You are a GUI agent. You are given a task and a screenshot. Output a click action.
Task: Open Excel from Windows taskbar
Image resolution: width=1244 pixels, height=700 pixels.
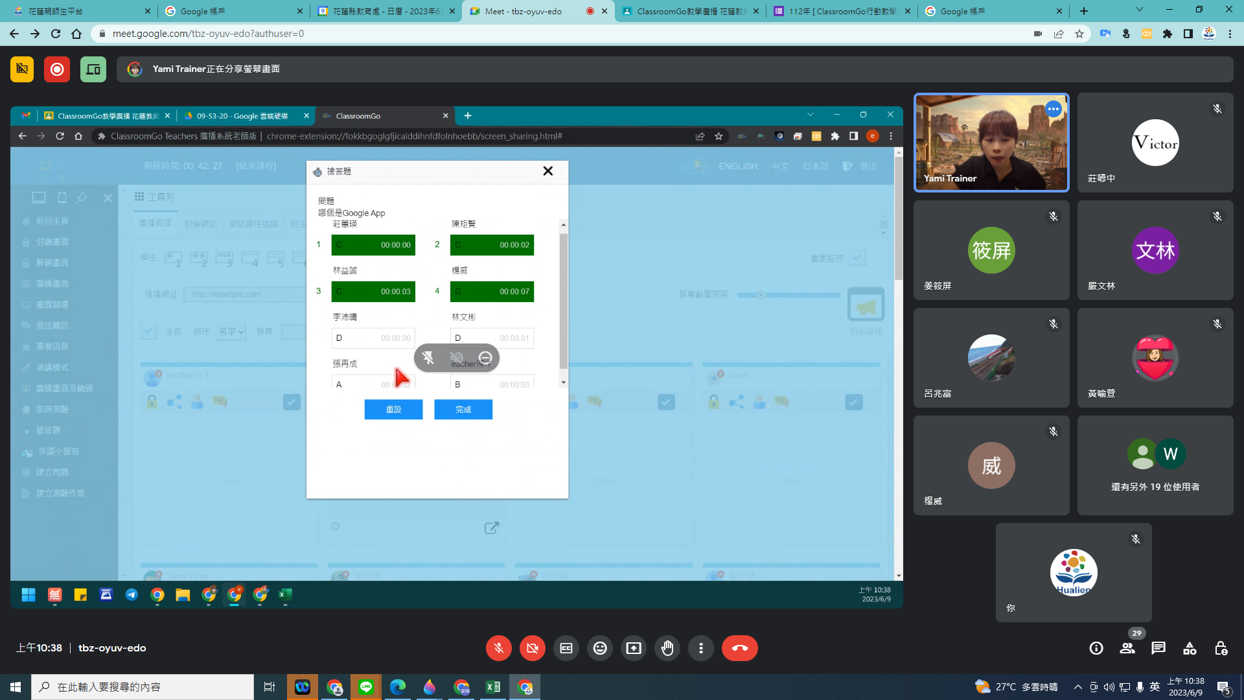(x=493, y=687)
